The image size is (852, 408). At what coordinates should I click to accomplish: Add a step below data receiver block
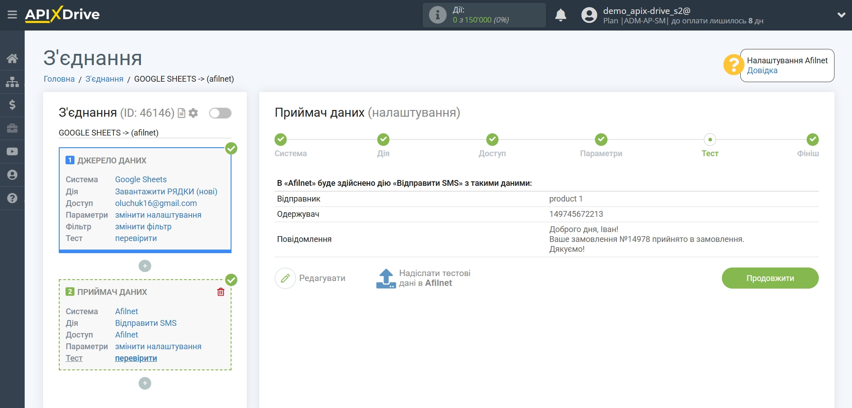145,383
